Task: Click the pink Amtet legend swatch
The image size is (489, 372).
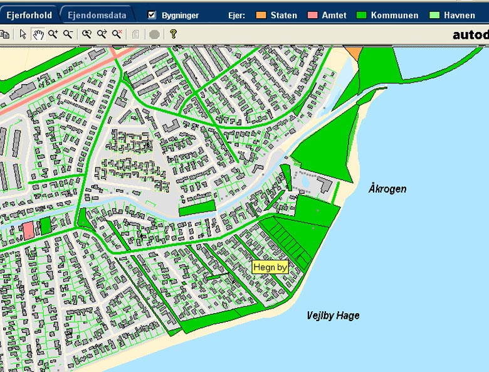Action: click(312, 15)
